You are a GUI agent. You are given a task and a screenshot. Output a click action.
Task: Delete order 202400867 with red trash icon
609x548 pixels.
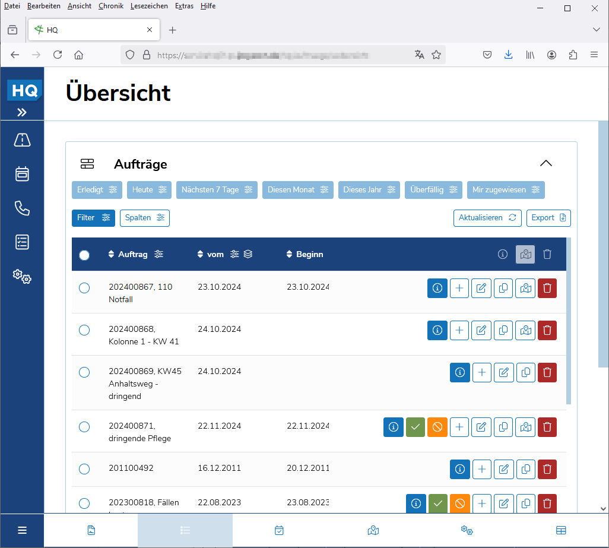pos(547,288)
